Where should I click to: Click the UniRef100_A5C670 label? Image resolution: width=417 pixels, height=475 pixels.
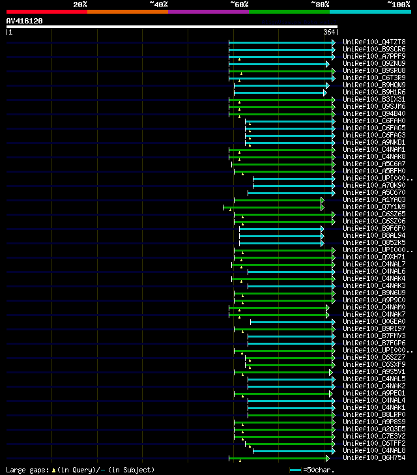click(374, 192)
